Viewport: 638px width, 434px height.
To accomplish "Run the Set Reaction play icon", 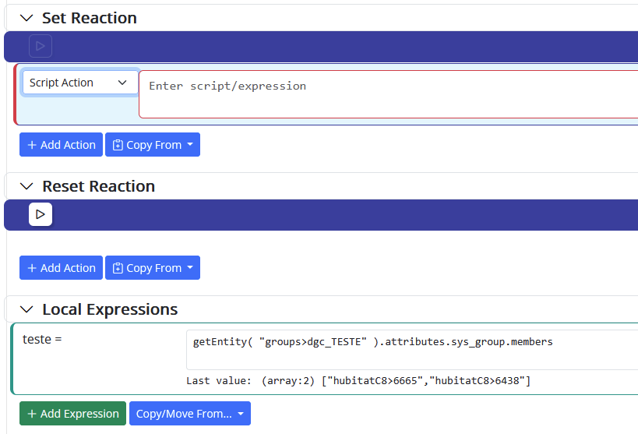I will 41,46.
